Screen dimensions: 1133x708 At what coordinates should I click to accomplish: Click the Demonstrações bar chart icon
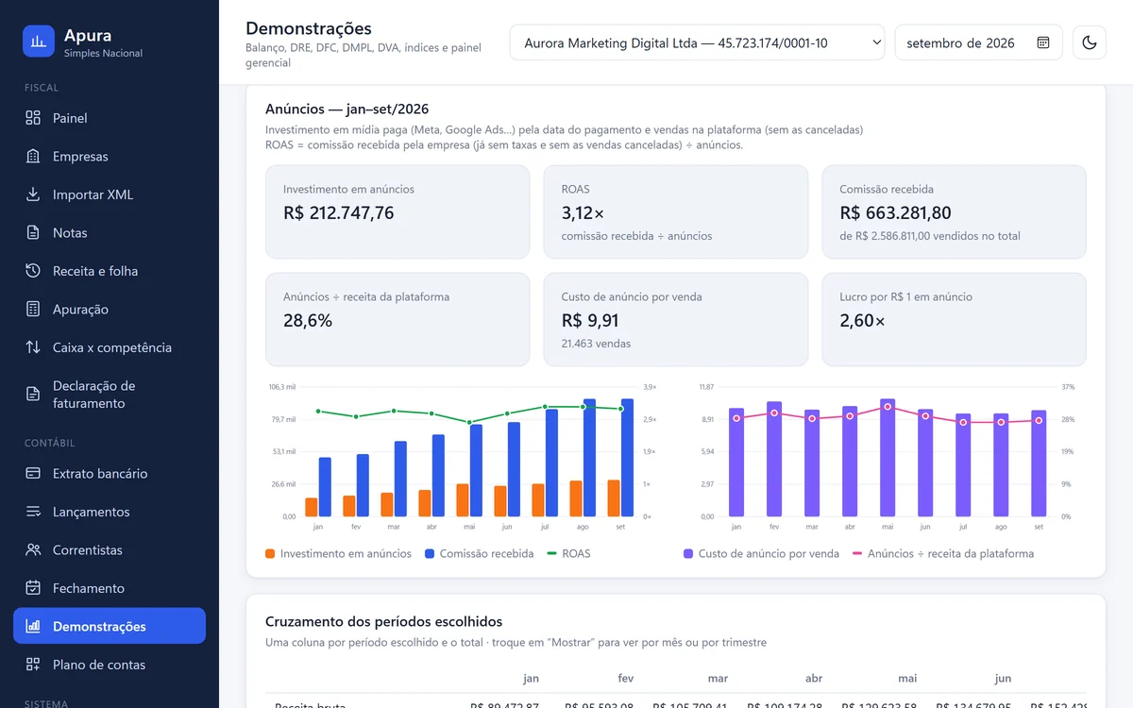[33, 626]
